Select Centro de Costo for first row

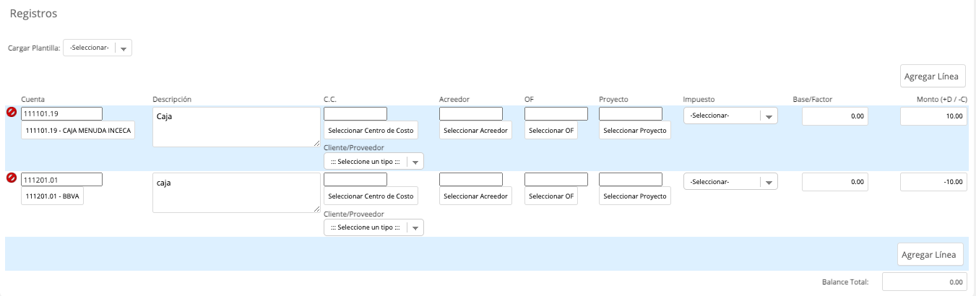point(371,131)
